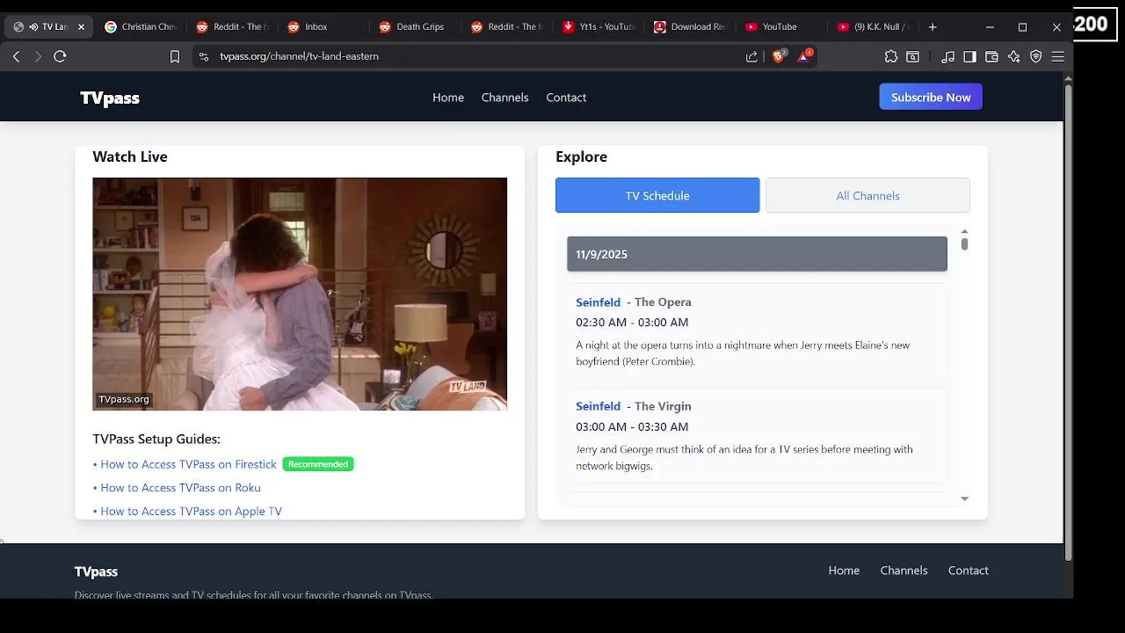Switch to the Christian Chev Google tab

[141, 26]
